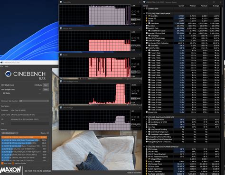Viewport: 225px width, 175px height.
Task: Click the Current column header in HWiNFO
Action: tap(181, 6)
